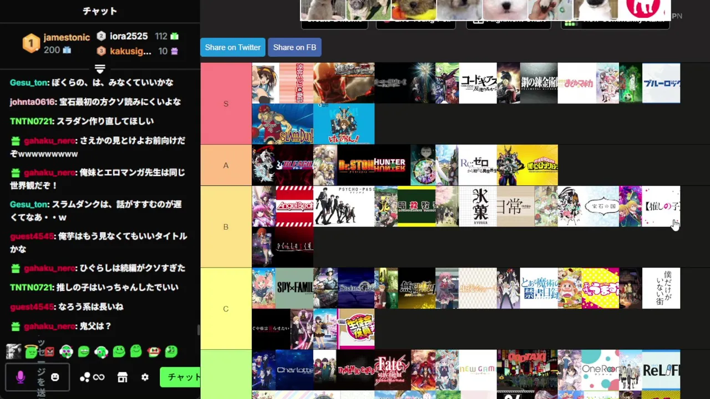This screenshot has width=710, height=399.
Task: Click username johnta0616 in chat
Action: pyautogui.click(x=32, y=102)
